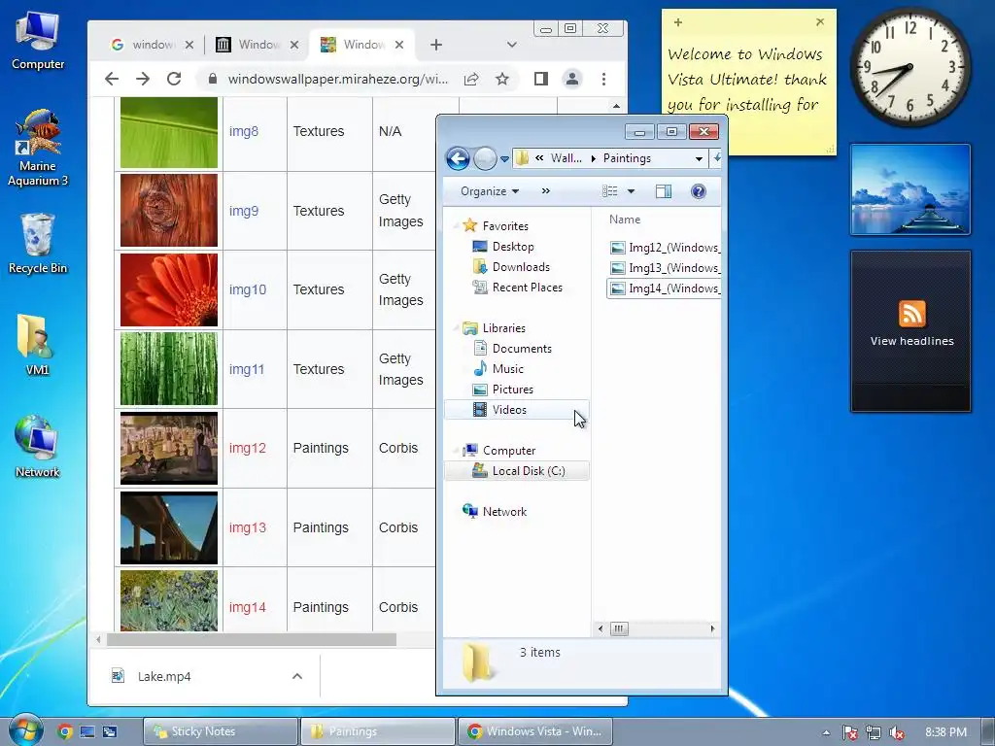The height and width of the screenshot is (746, 995).
Task: Switch to Sticky Notes taskbar button
Action: click(x=221, y=731)
